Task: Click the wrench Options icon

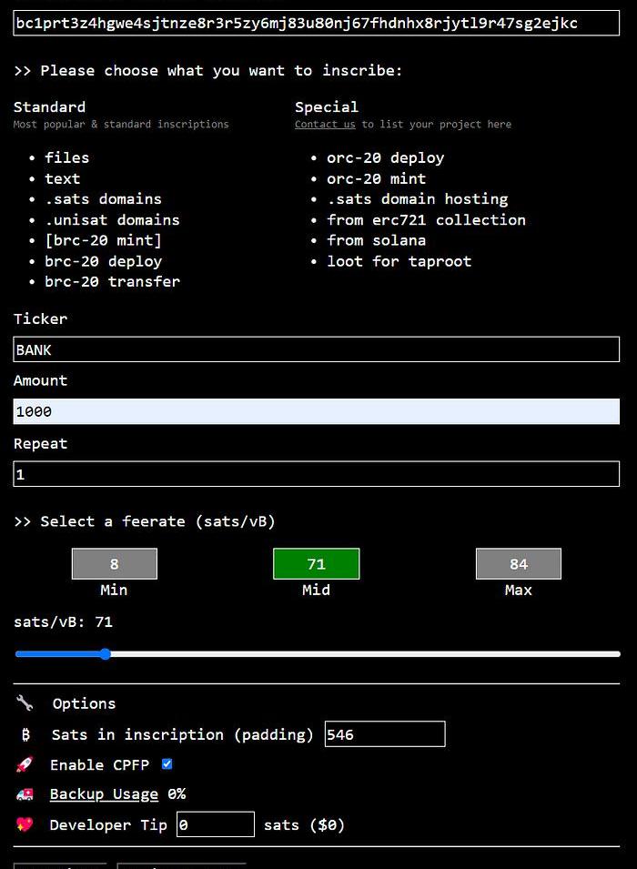Action: 25,703
